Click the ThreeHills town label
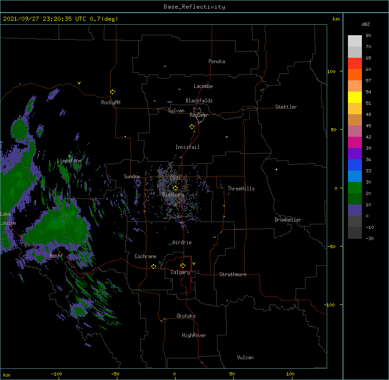 click(241, 189)
